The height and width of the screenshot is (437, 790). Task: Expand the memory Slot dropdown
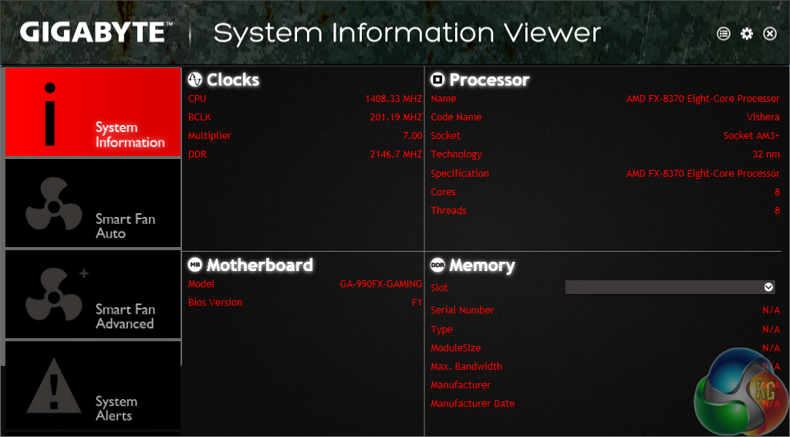pyautogui.click(x=670, y=287)
